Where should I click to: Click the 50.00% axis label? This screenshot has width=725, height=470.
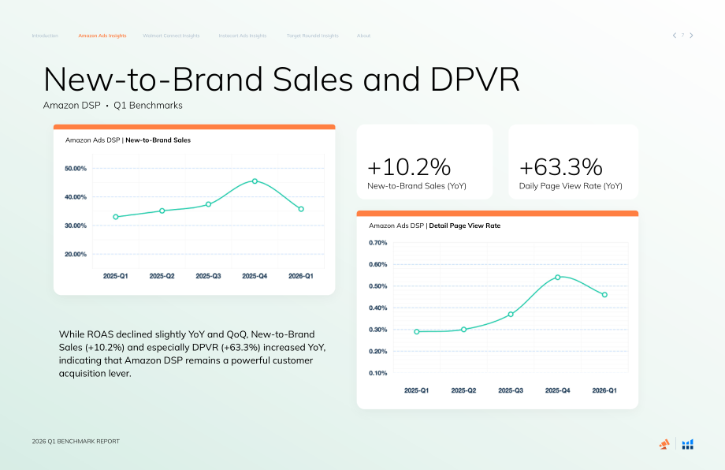76,169
